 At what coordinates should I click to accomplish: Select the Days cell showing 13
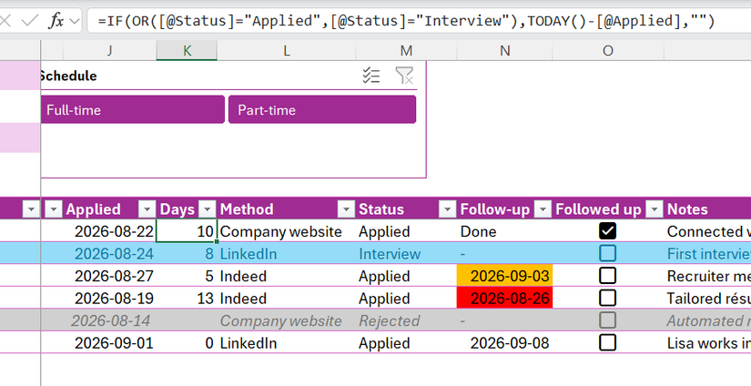187,299
